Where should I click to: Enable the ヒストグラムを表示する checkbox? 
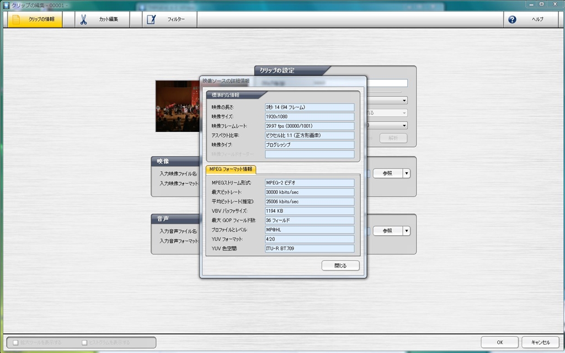point(84,343)
